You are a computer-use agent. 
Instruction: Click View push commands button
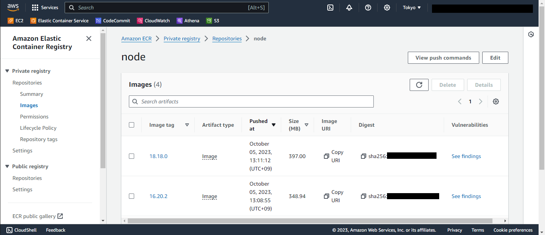coord(443,58)
